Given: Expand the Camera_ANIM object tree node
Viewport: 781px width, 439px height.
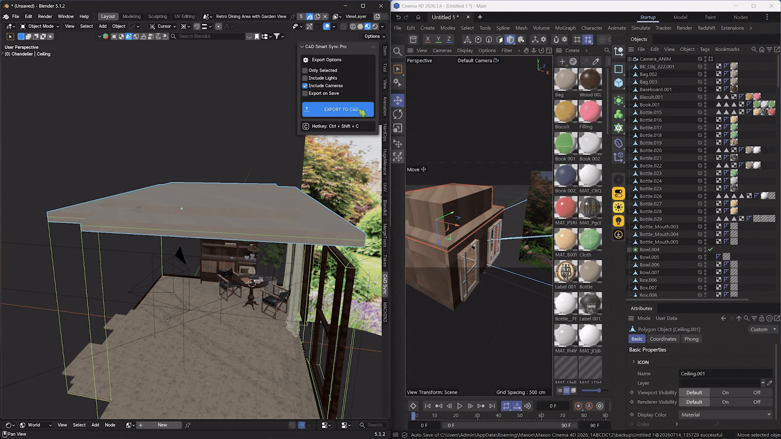Looking at the screenshot, I should coord(629,59).
